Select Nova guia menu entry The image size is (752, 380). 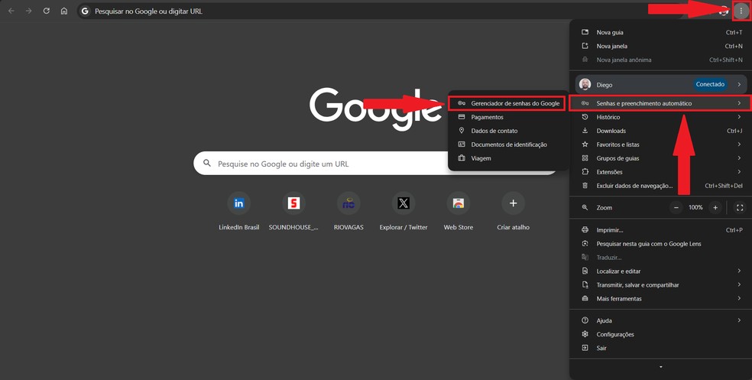point(661,33)
